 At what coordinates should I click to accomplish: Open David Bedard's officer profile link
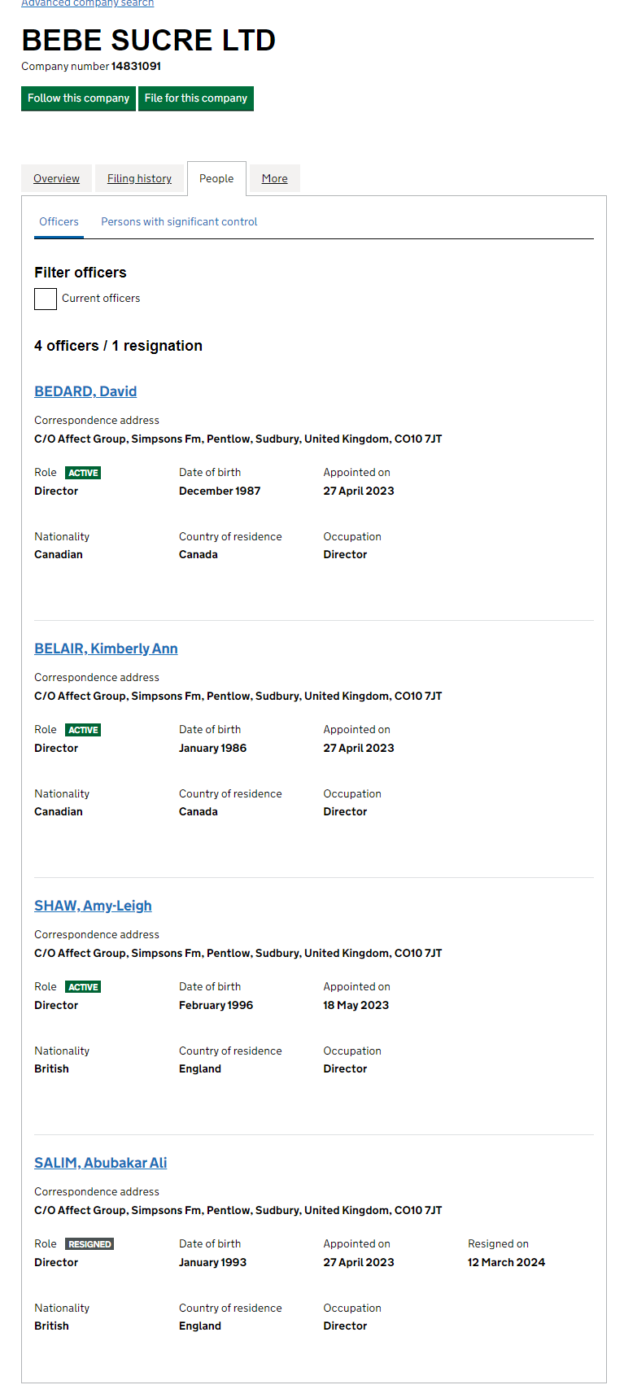(x=85, y=391)
